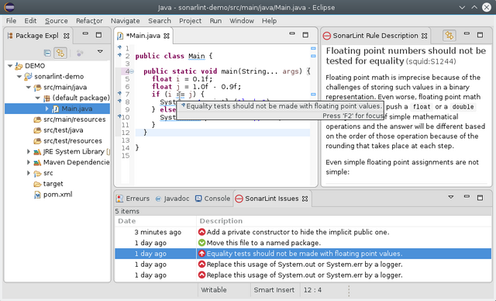
Task: Collapse the DEMO working set node
Action: click(x=10, y=66)
